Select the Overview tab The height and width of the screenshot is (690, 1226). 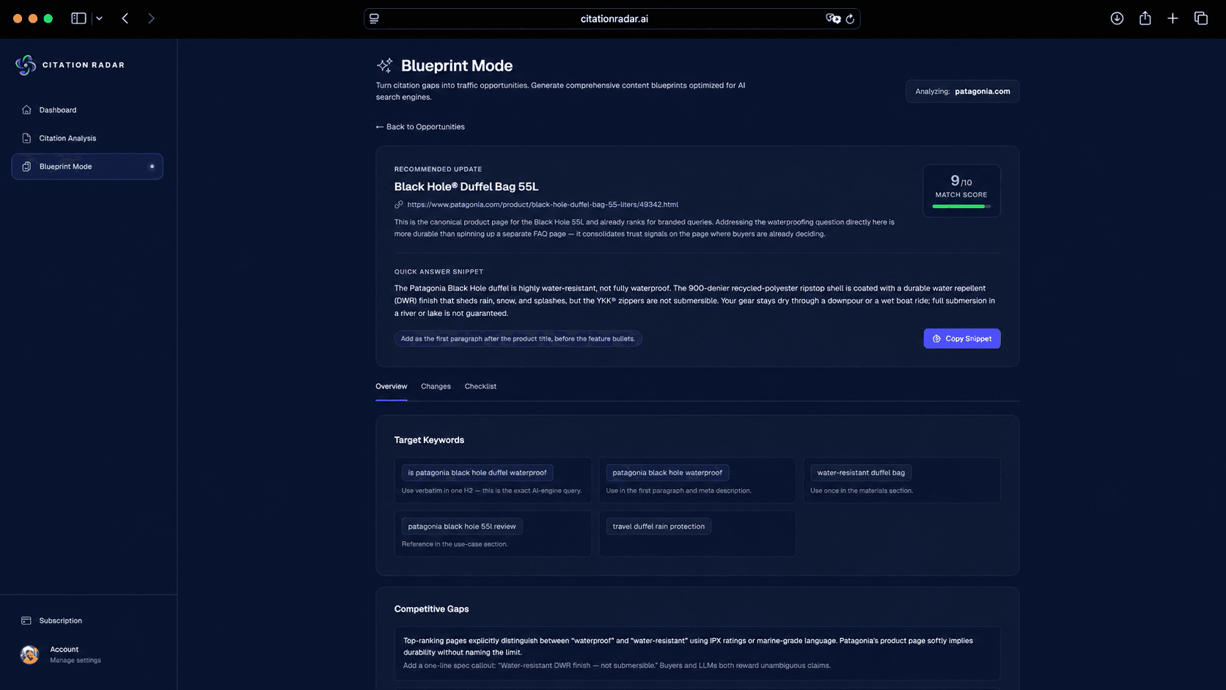(x=392, y=386)
